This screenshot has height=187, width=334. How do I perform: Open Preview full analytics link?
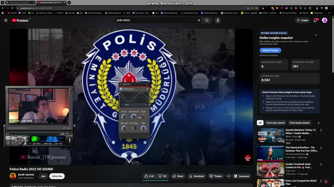269,55
